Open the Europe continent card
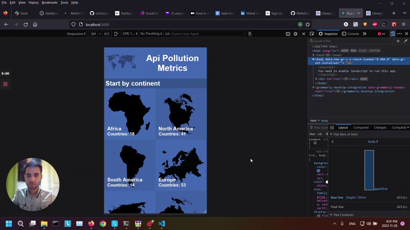This screenshot has width=410, height=230. (181, 165)
